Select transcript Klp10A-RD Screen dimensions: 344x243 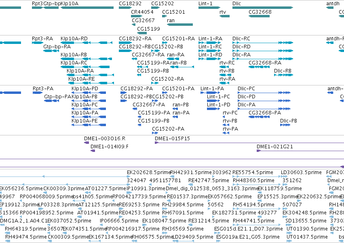87,43
